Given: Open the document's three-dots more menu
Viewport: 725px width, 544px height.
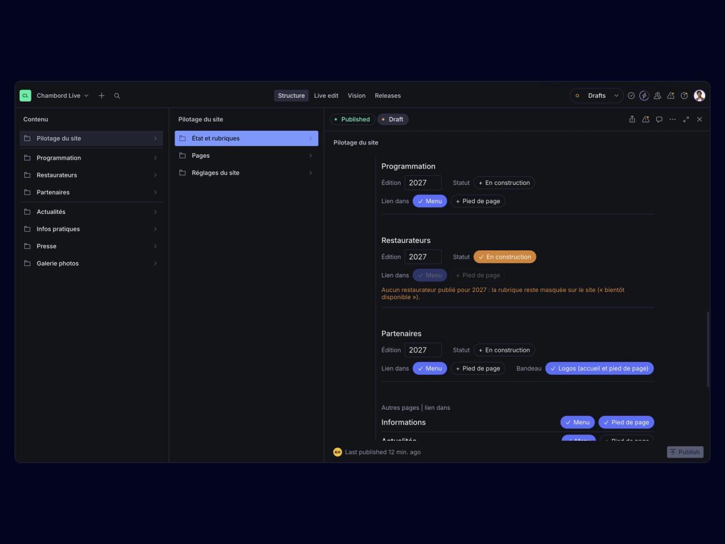Looking at the screenshot, I should coord(672,119).
